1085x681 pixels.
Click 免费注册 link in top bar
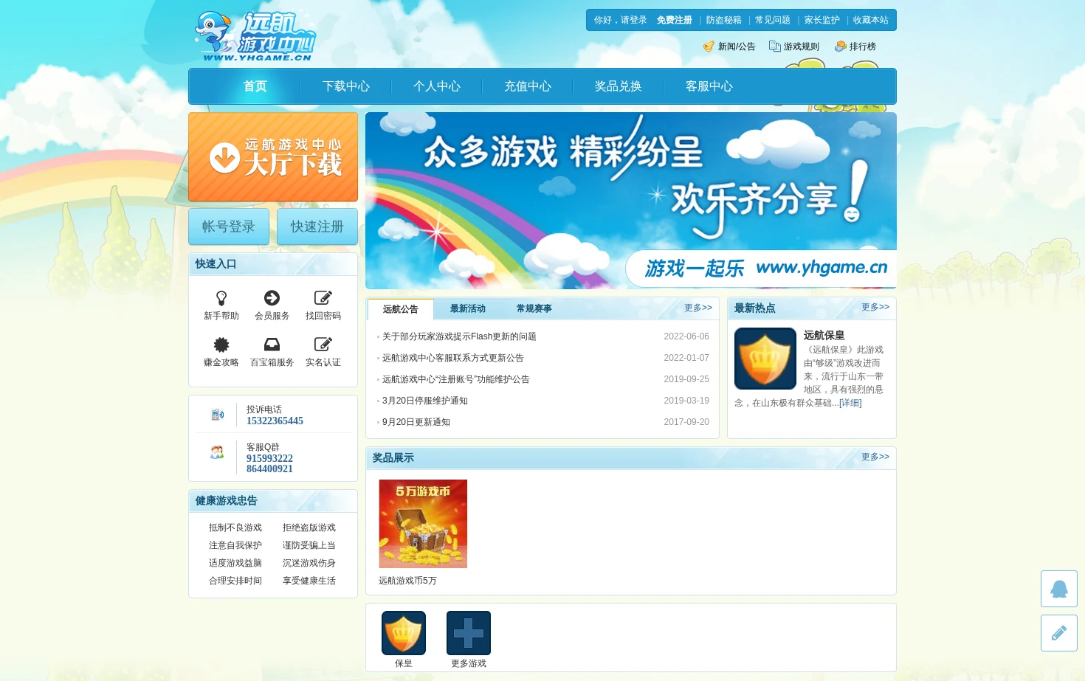click(x=675, y=20)
